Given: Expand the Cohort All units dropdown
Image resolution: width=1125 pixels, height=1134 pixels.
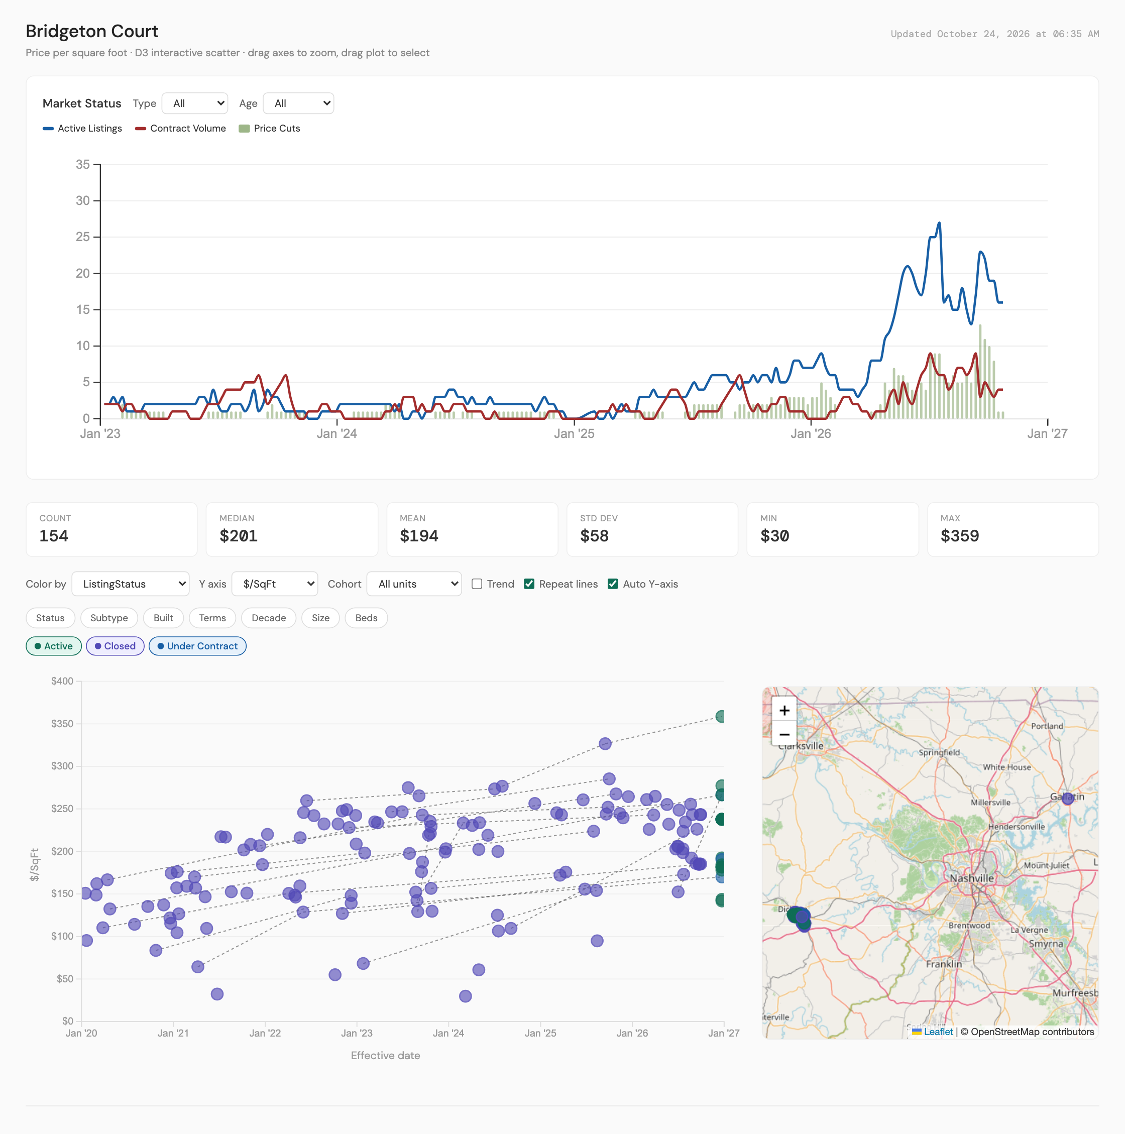Looking at the screenshot, I should coord(414,584).
